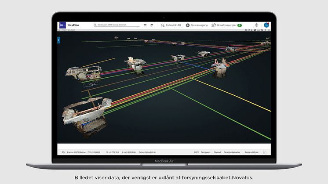This screenshot has height=184, width=328.
Task: Click the Point Cloud panel label
Action: [68, 30]
